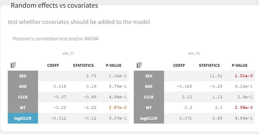Copy the eta_Cl table using its copy icon
259x134 pixels.
[x=13, y=65]
